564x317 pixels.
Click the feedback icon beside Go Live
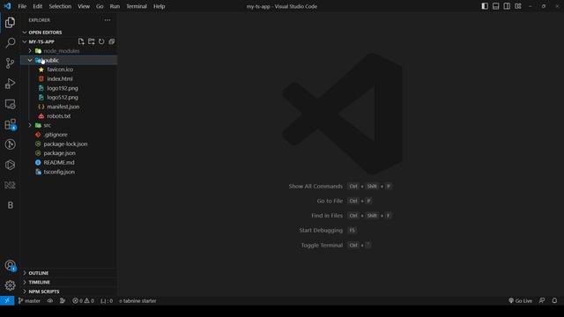tap(542, 301)
